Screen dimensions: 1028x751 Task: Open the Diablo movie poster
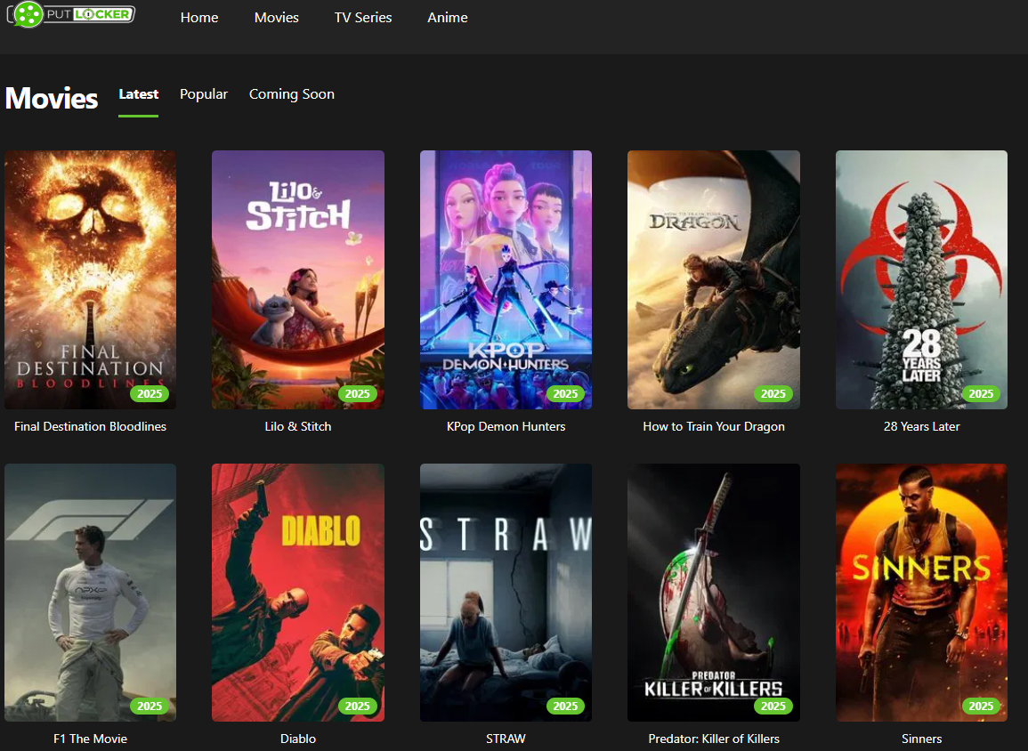[298, 593]
